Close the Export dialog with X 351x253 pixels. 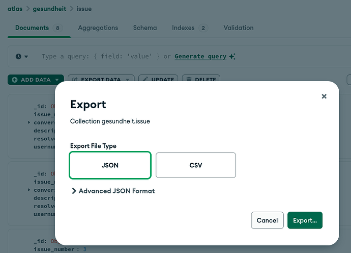pos(324,96)
